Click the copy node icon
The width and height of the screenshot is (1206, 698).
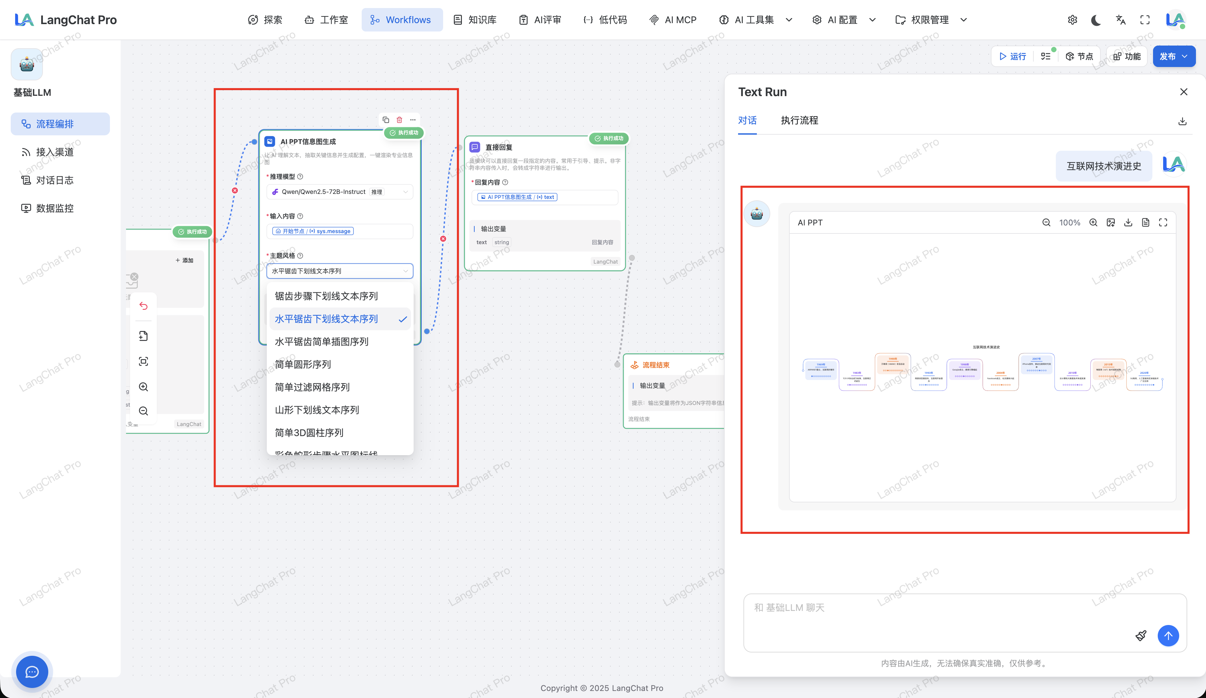point(386,120)
